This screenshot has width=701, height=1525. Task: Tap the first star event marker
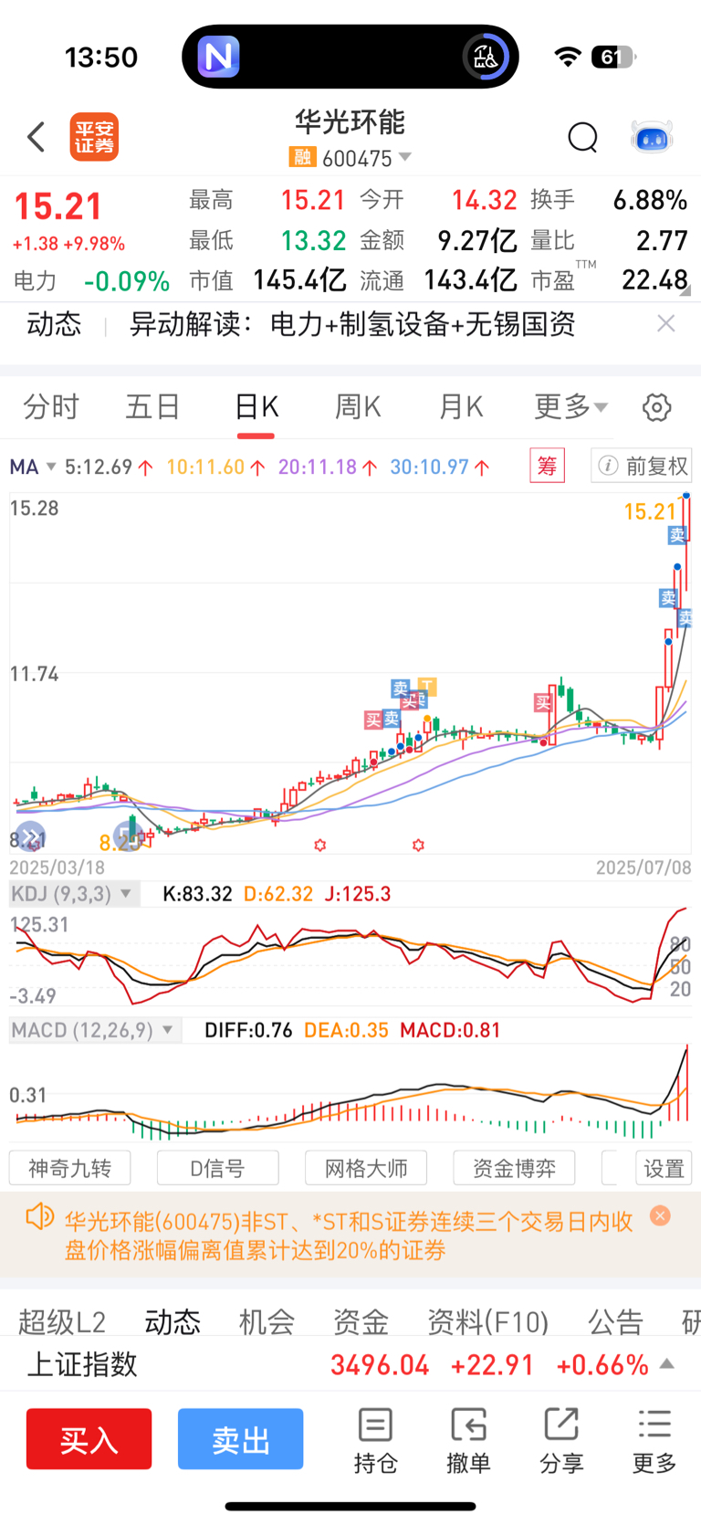[319, 846]
